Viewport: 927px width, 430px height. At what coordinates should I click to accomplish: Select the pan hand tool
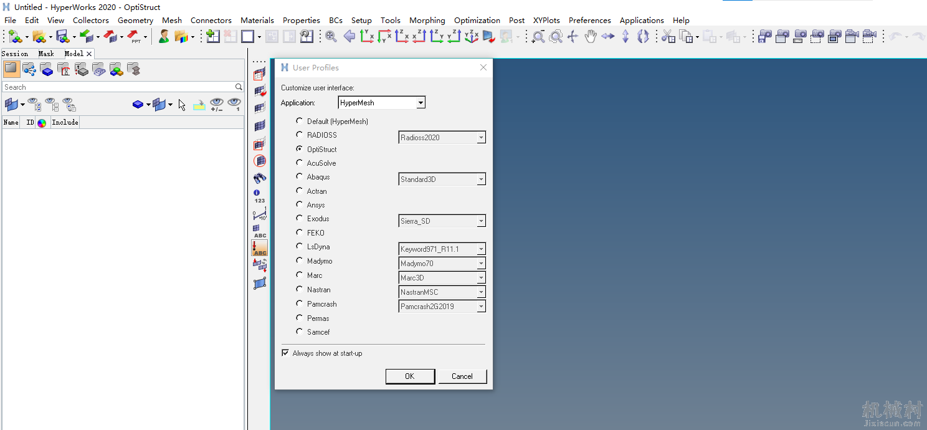coord(591,37)
